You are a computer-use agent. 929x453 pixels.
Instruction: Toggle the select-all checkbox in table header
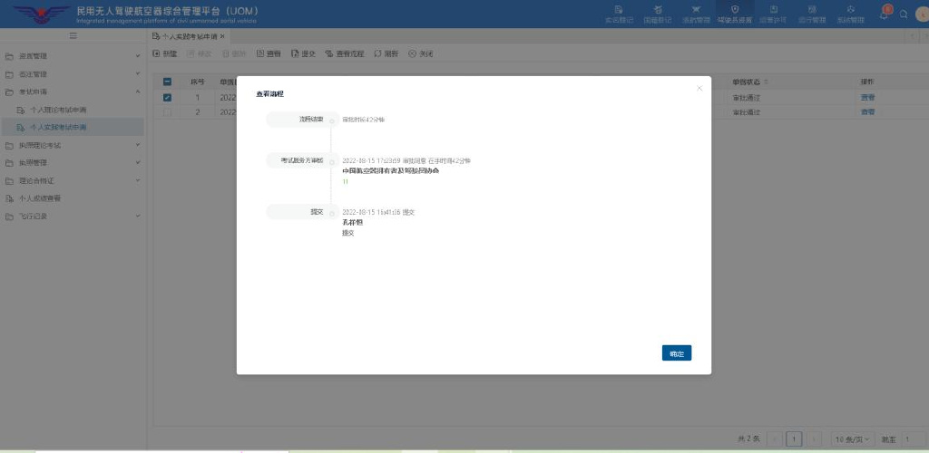point(167,82)
